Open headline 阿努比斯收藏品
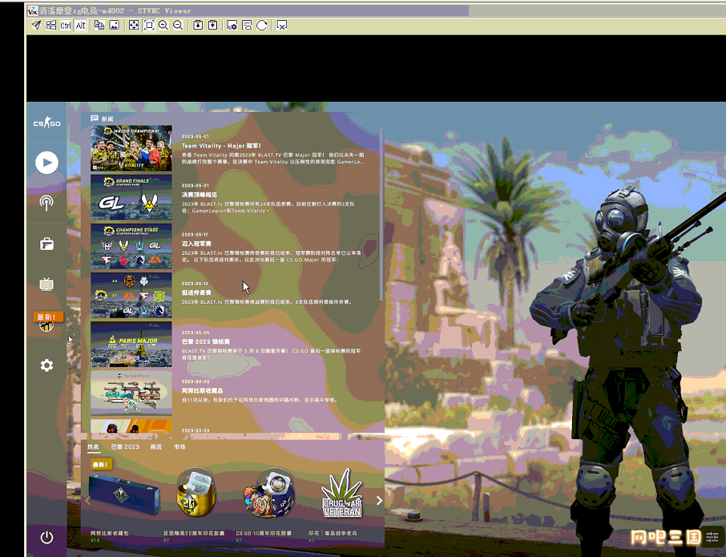 click(x=202, y=391)
